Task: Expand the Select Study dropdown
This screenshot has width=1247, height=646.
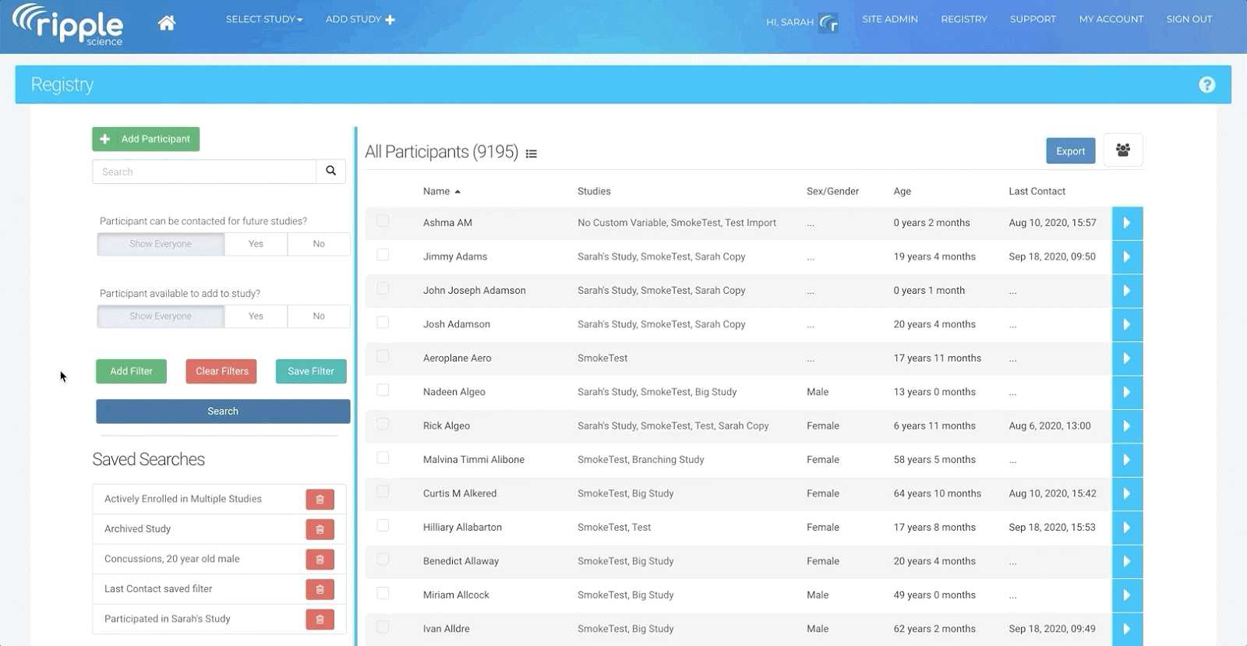Action: [263, 19]
